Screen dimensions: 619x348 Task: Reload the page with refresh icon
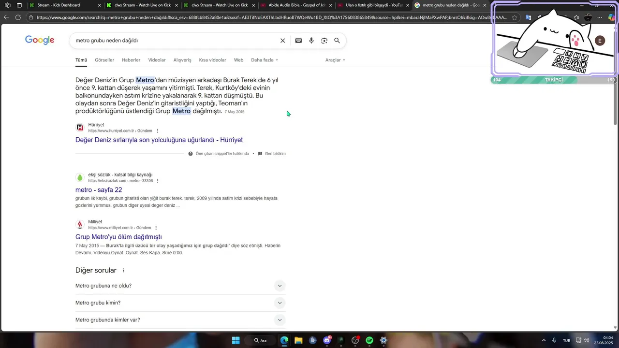click(x=18, y=17)
